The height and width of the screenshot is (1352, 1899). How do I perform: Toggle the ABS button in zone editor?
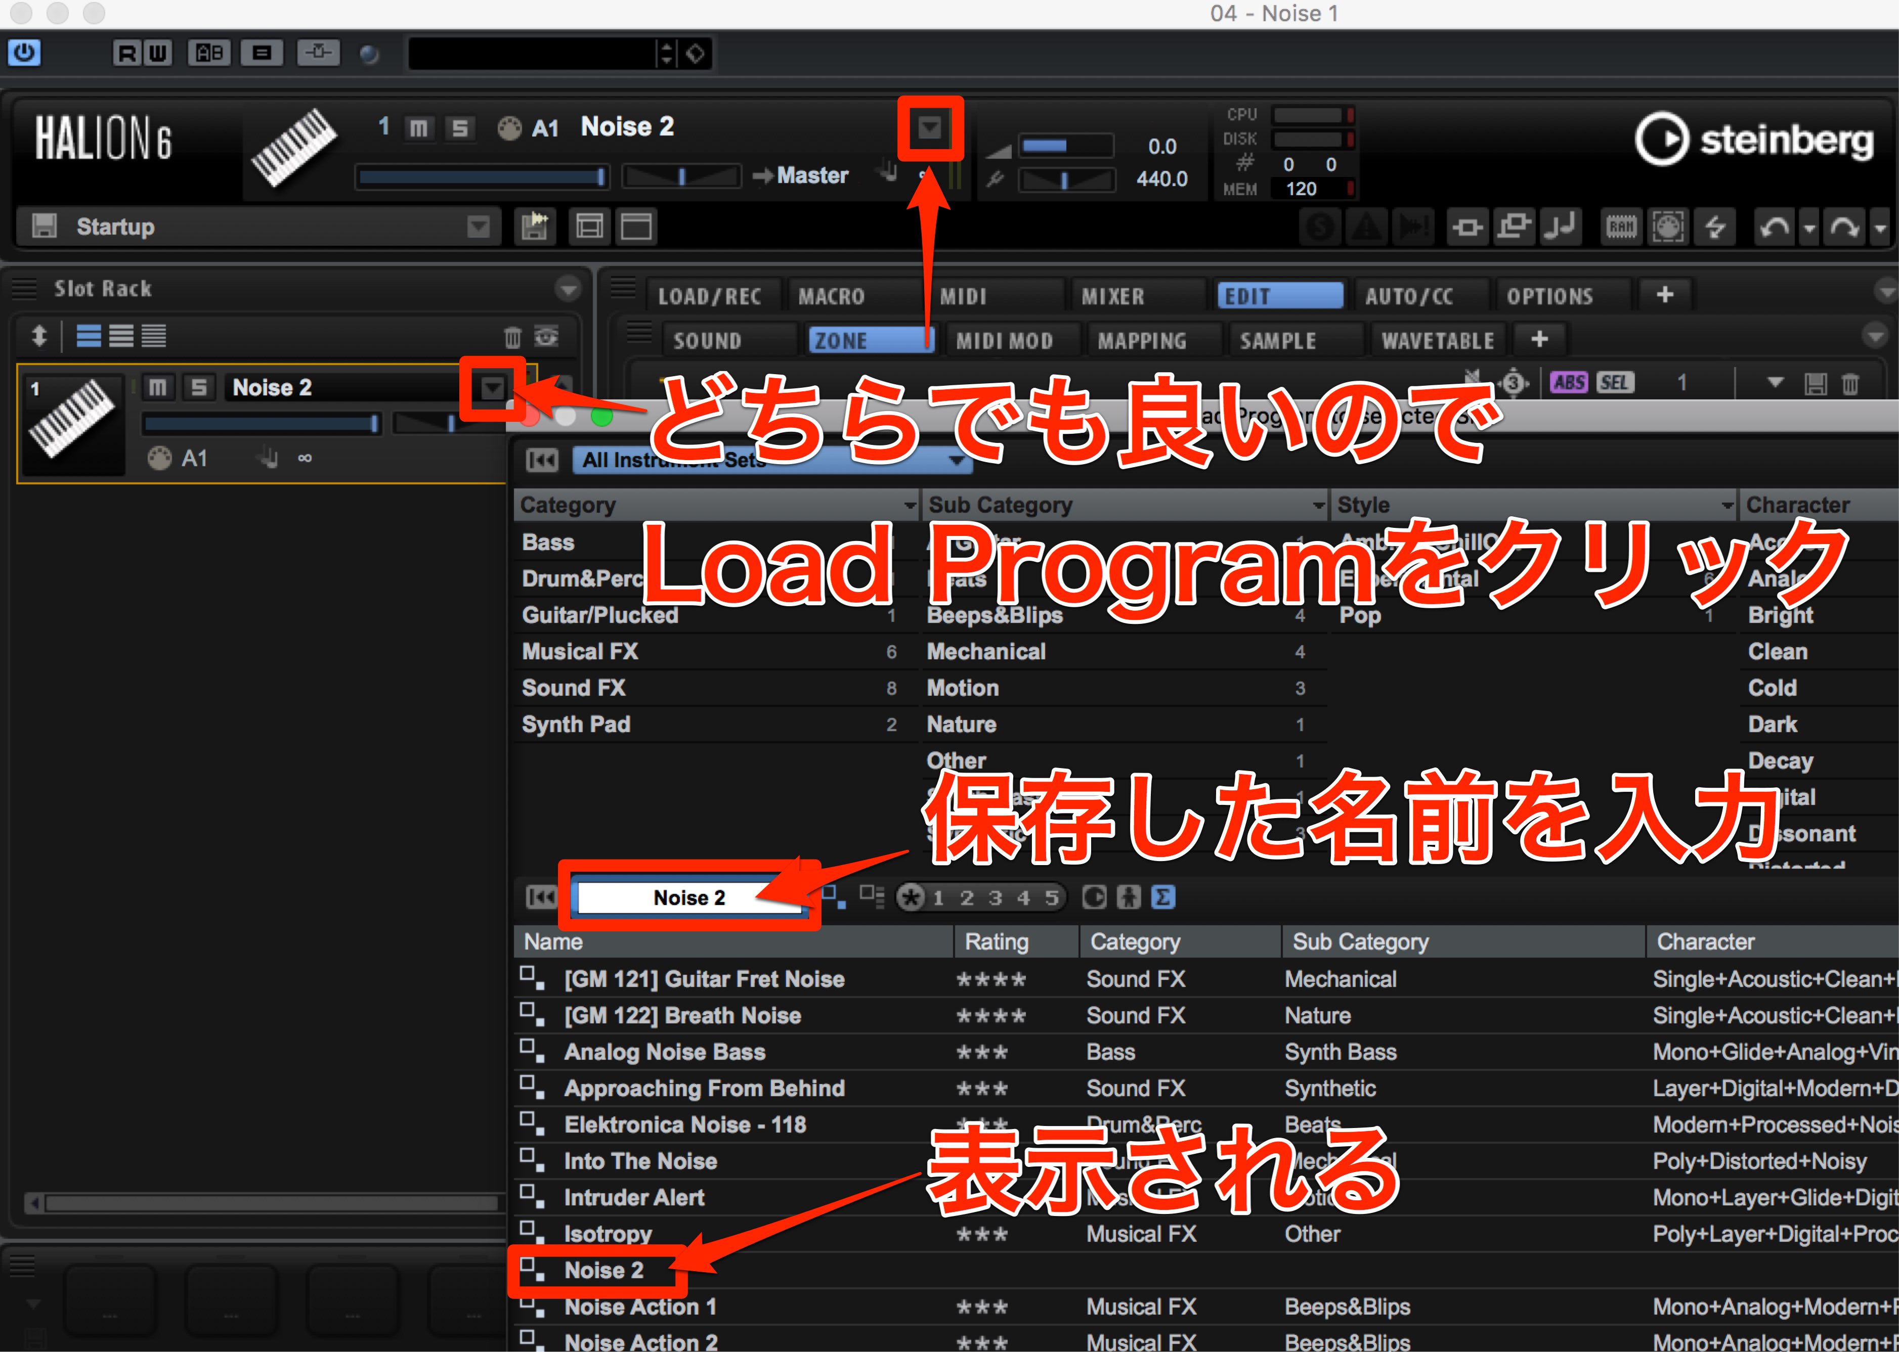tap(1568, 382)
